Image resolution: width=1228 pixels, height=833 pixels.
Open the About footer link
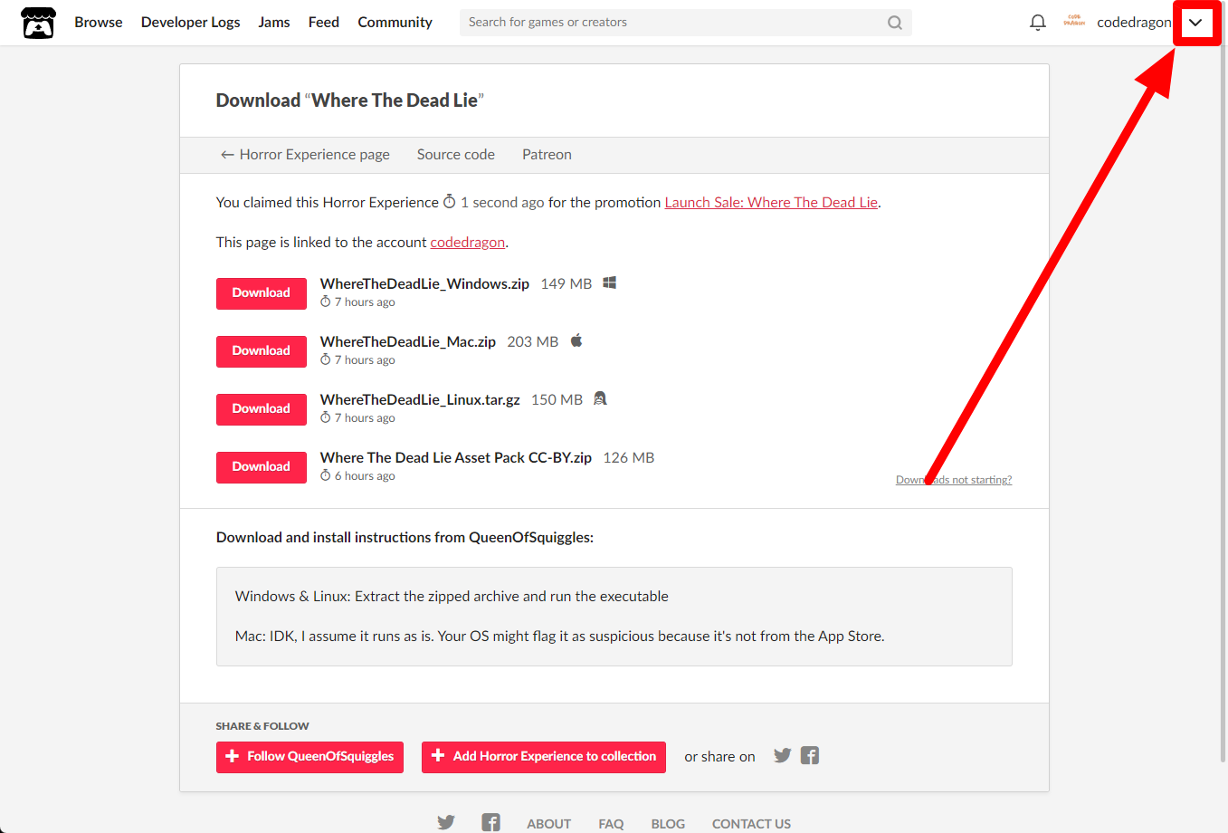549,824
